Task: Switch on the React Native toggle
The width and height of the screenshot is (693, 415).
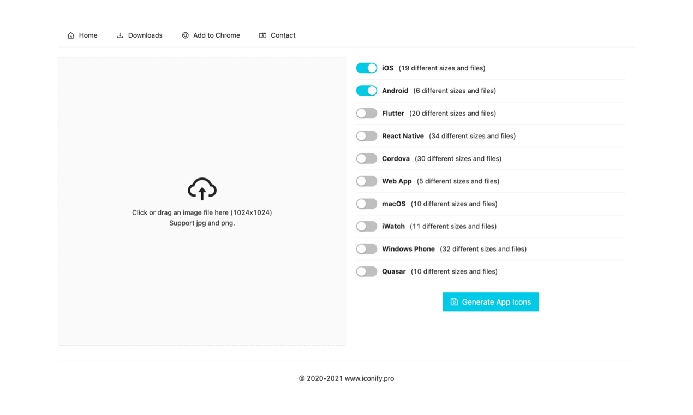Action: click(x=366, y=135)
